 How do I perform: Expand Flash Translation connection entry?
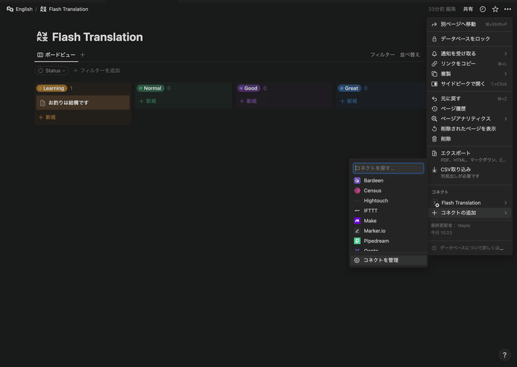tap(470, 203)
